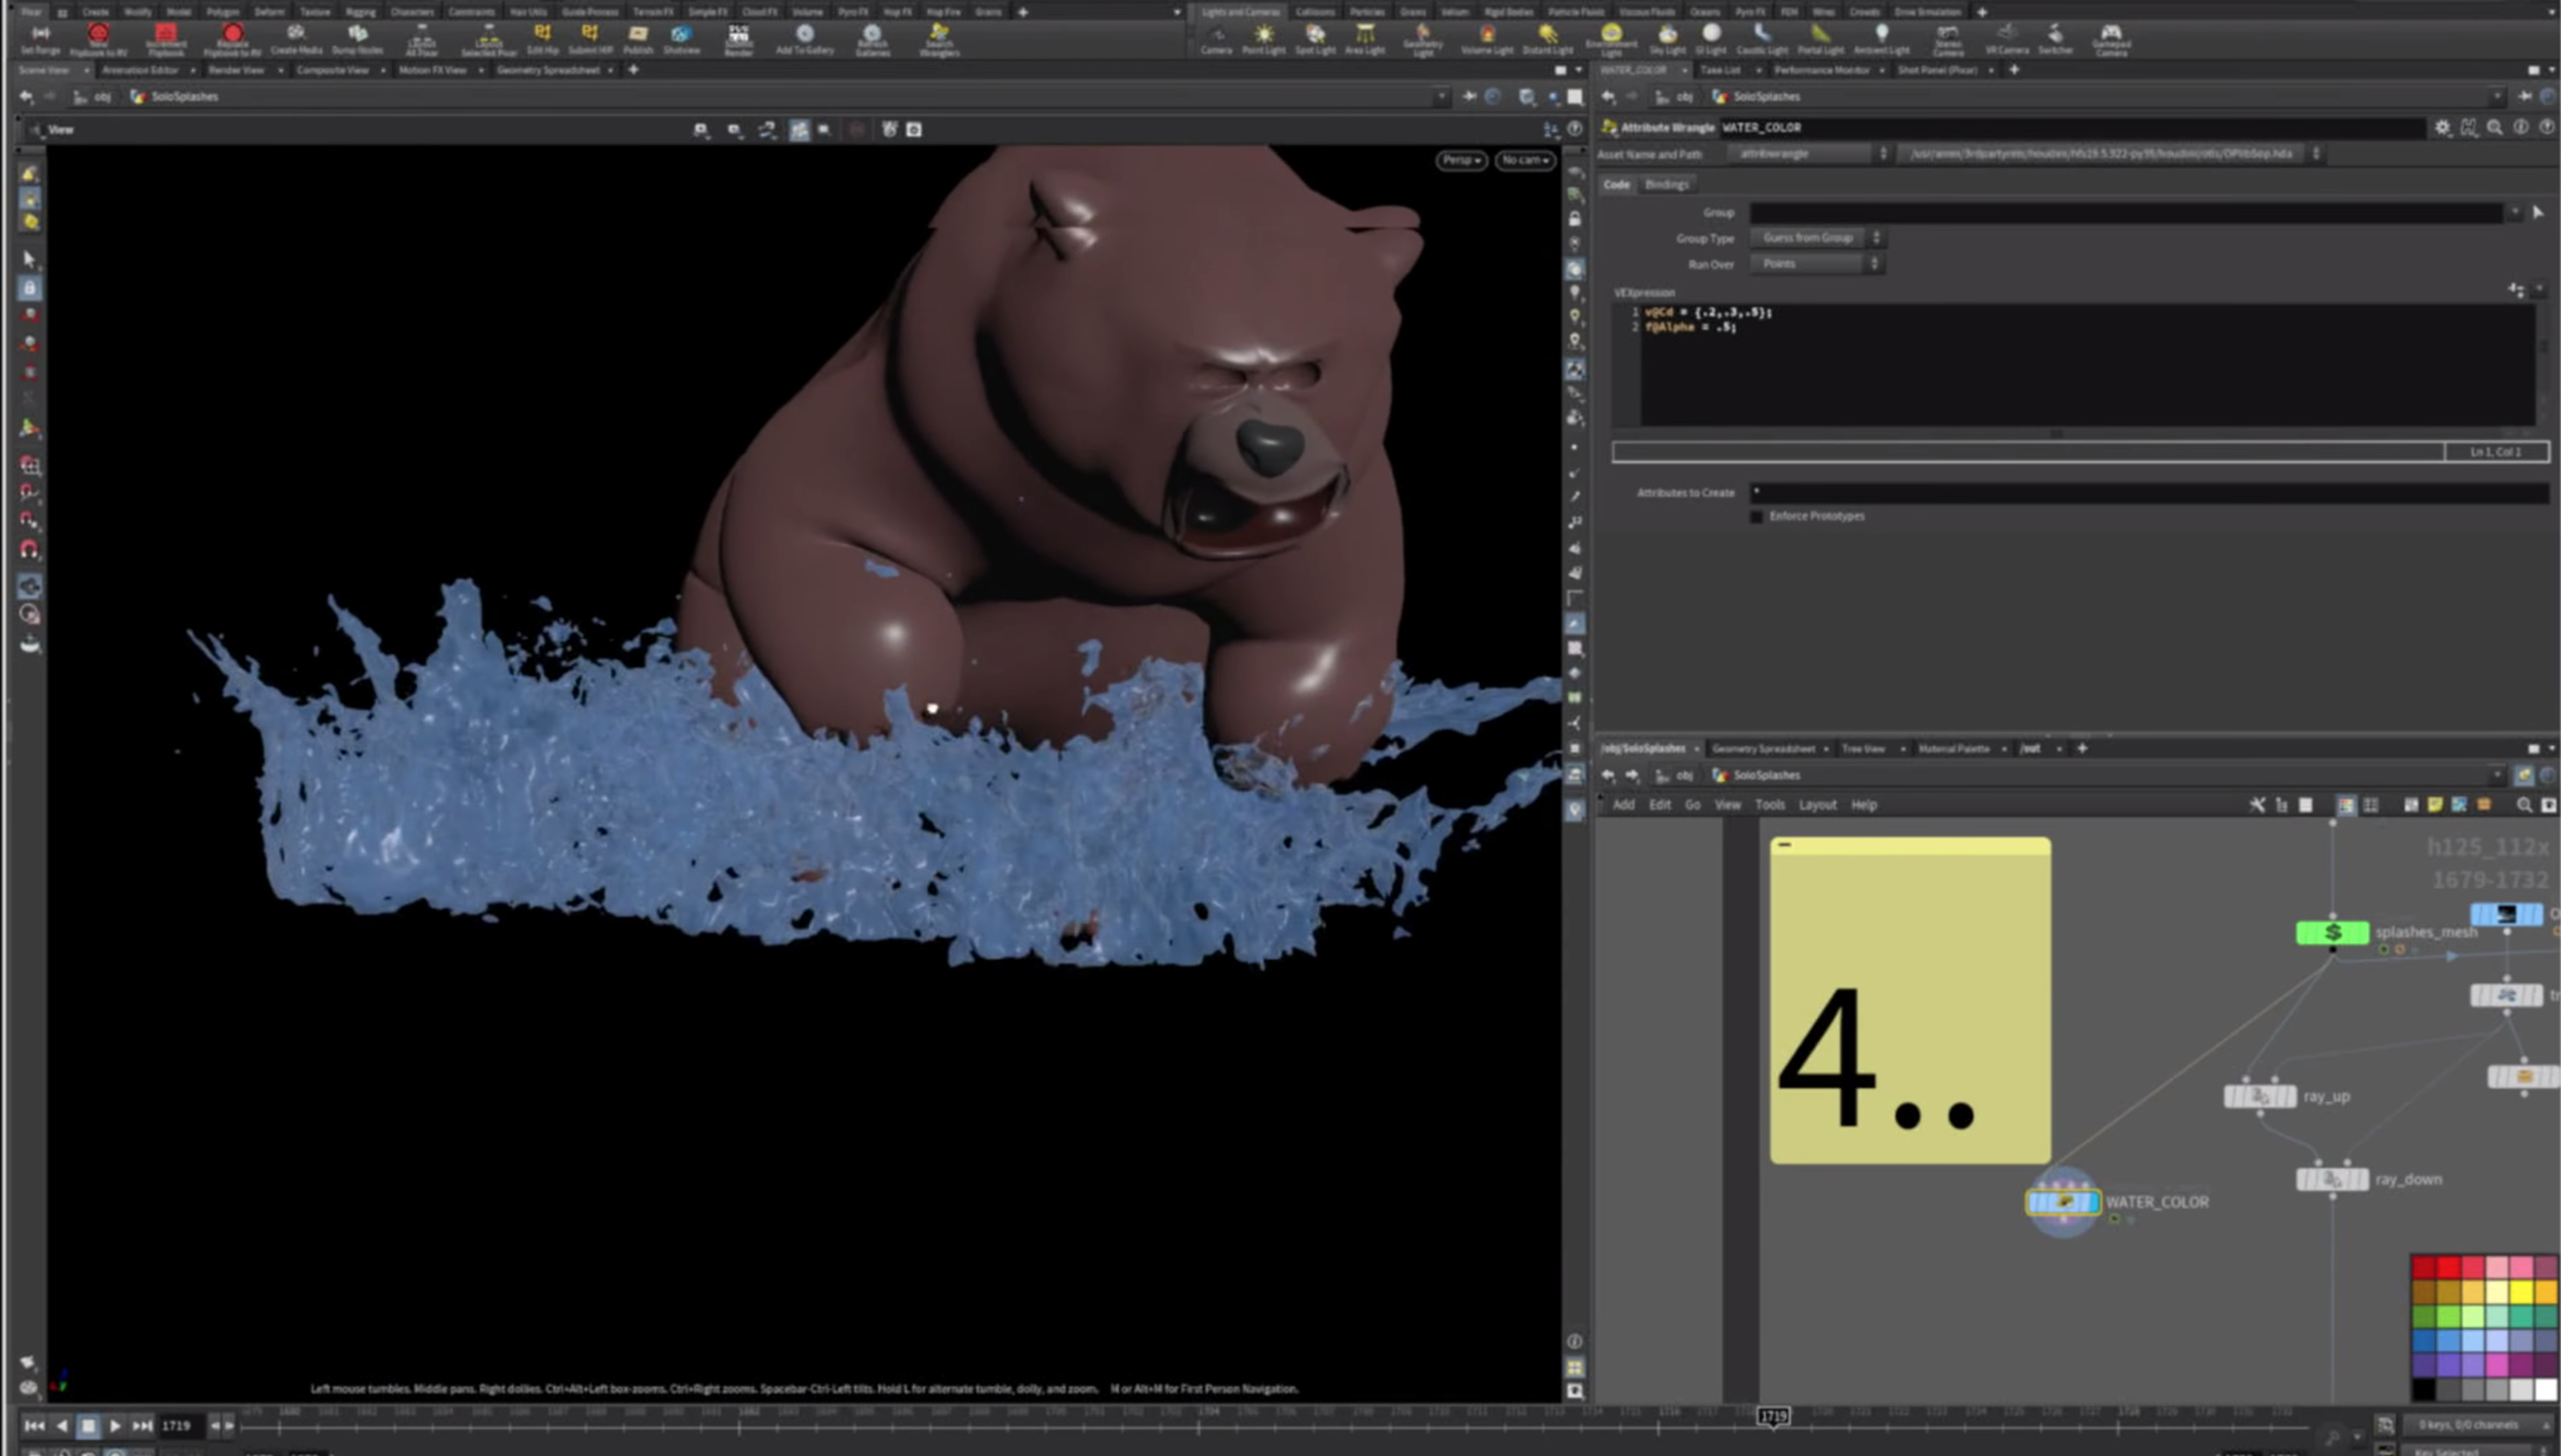The height and width of the screenshot is (1456, 2561).
Task: Toggle the grid layout icon in network toolbar
Action: (x=2370, y=805)
